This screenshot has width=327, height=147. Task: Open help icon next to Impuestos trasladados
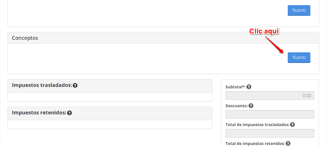pyautogui.click(x=75, y=85)
